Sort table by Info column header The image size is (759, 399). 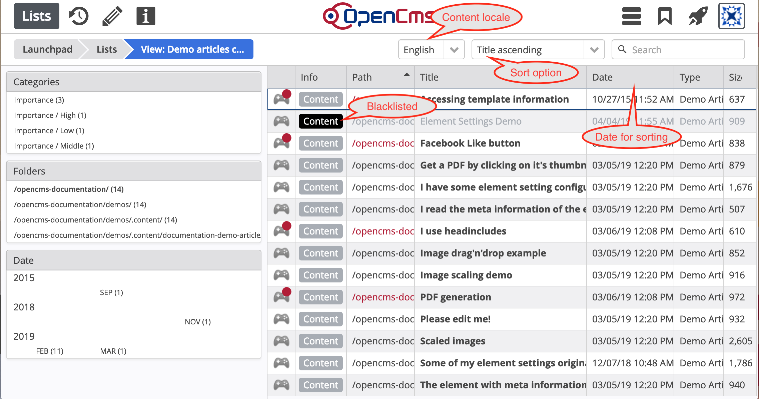[x=321, y=77]
